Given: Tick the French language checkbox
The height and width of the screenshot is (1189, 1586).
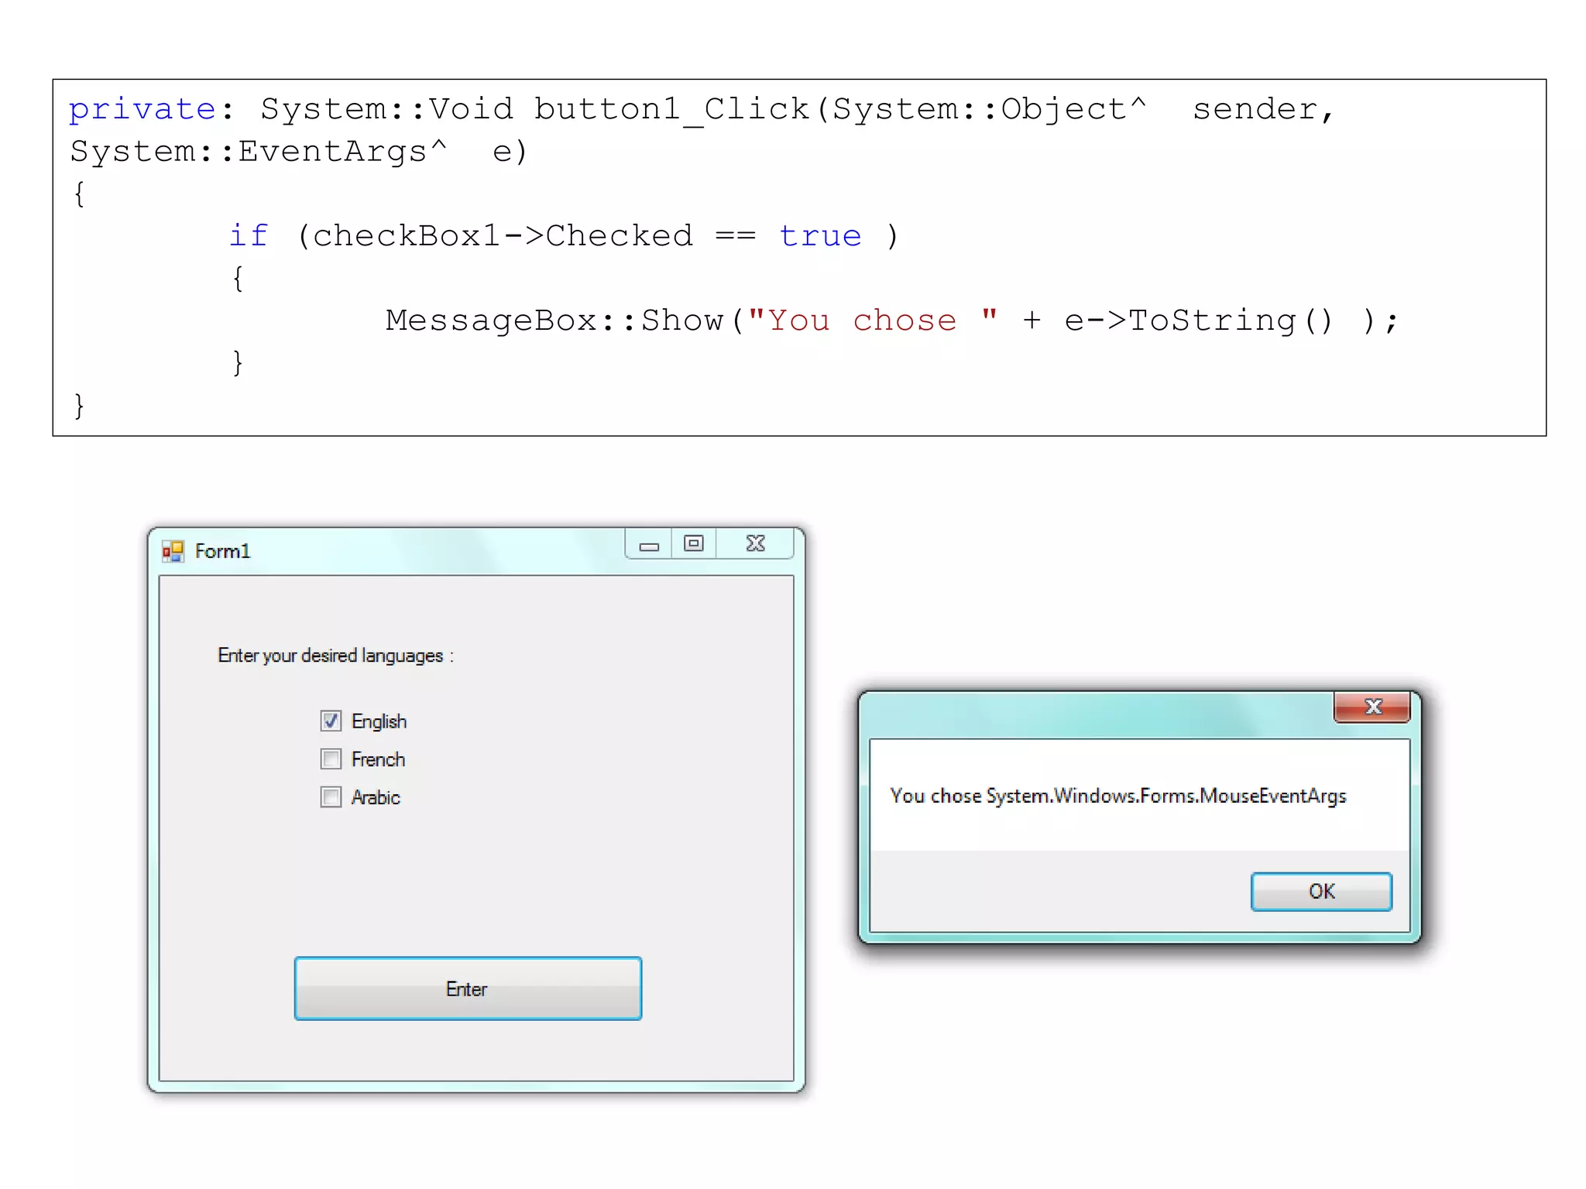Looking at the screenshot, I should click(331, 759).
